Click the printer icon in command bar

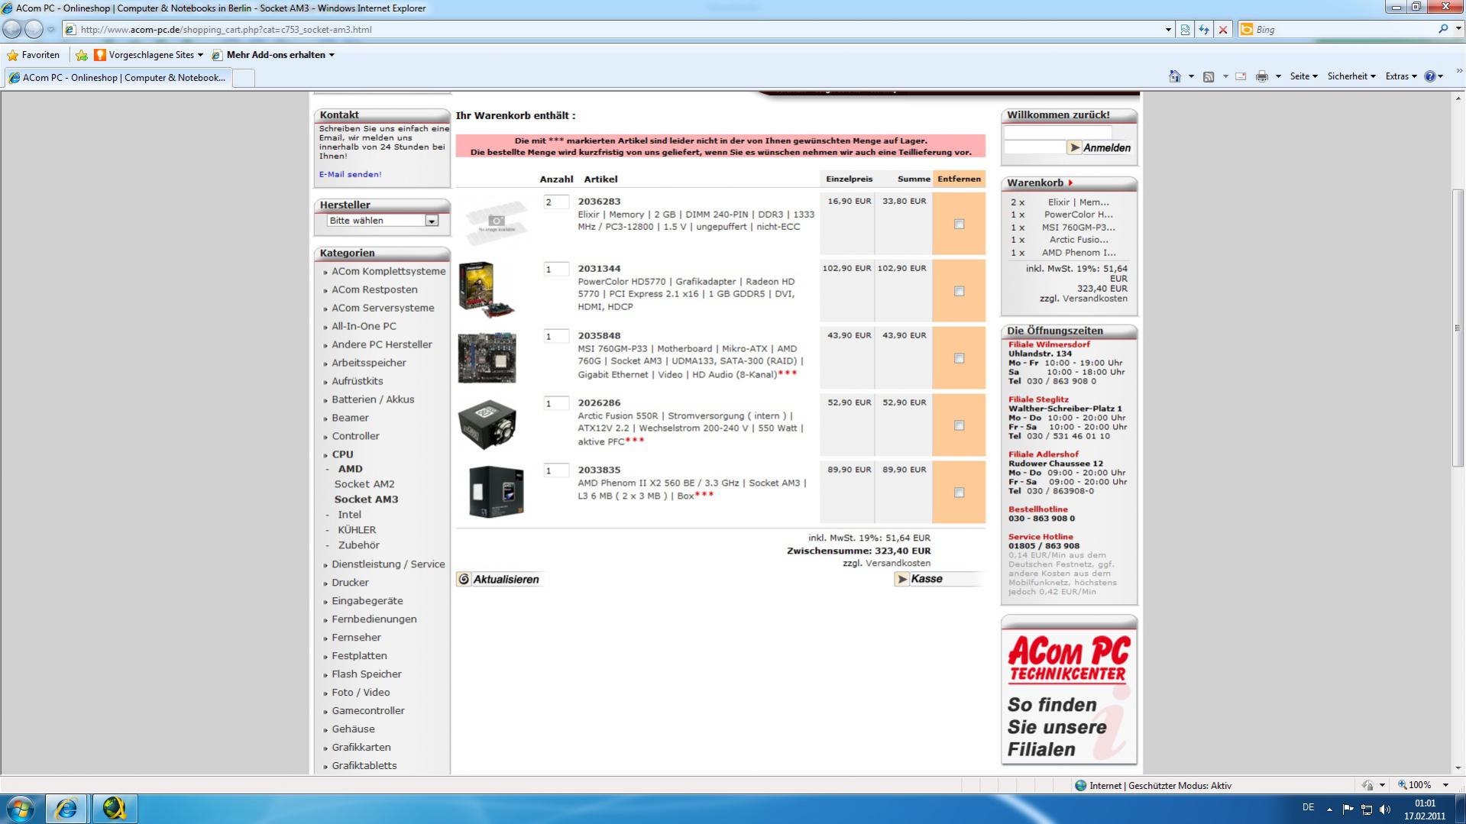(x=1262, y=76)
